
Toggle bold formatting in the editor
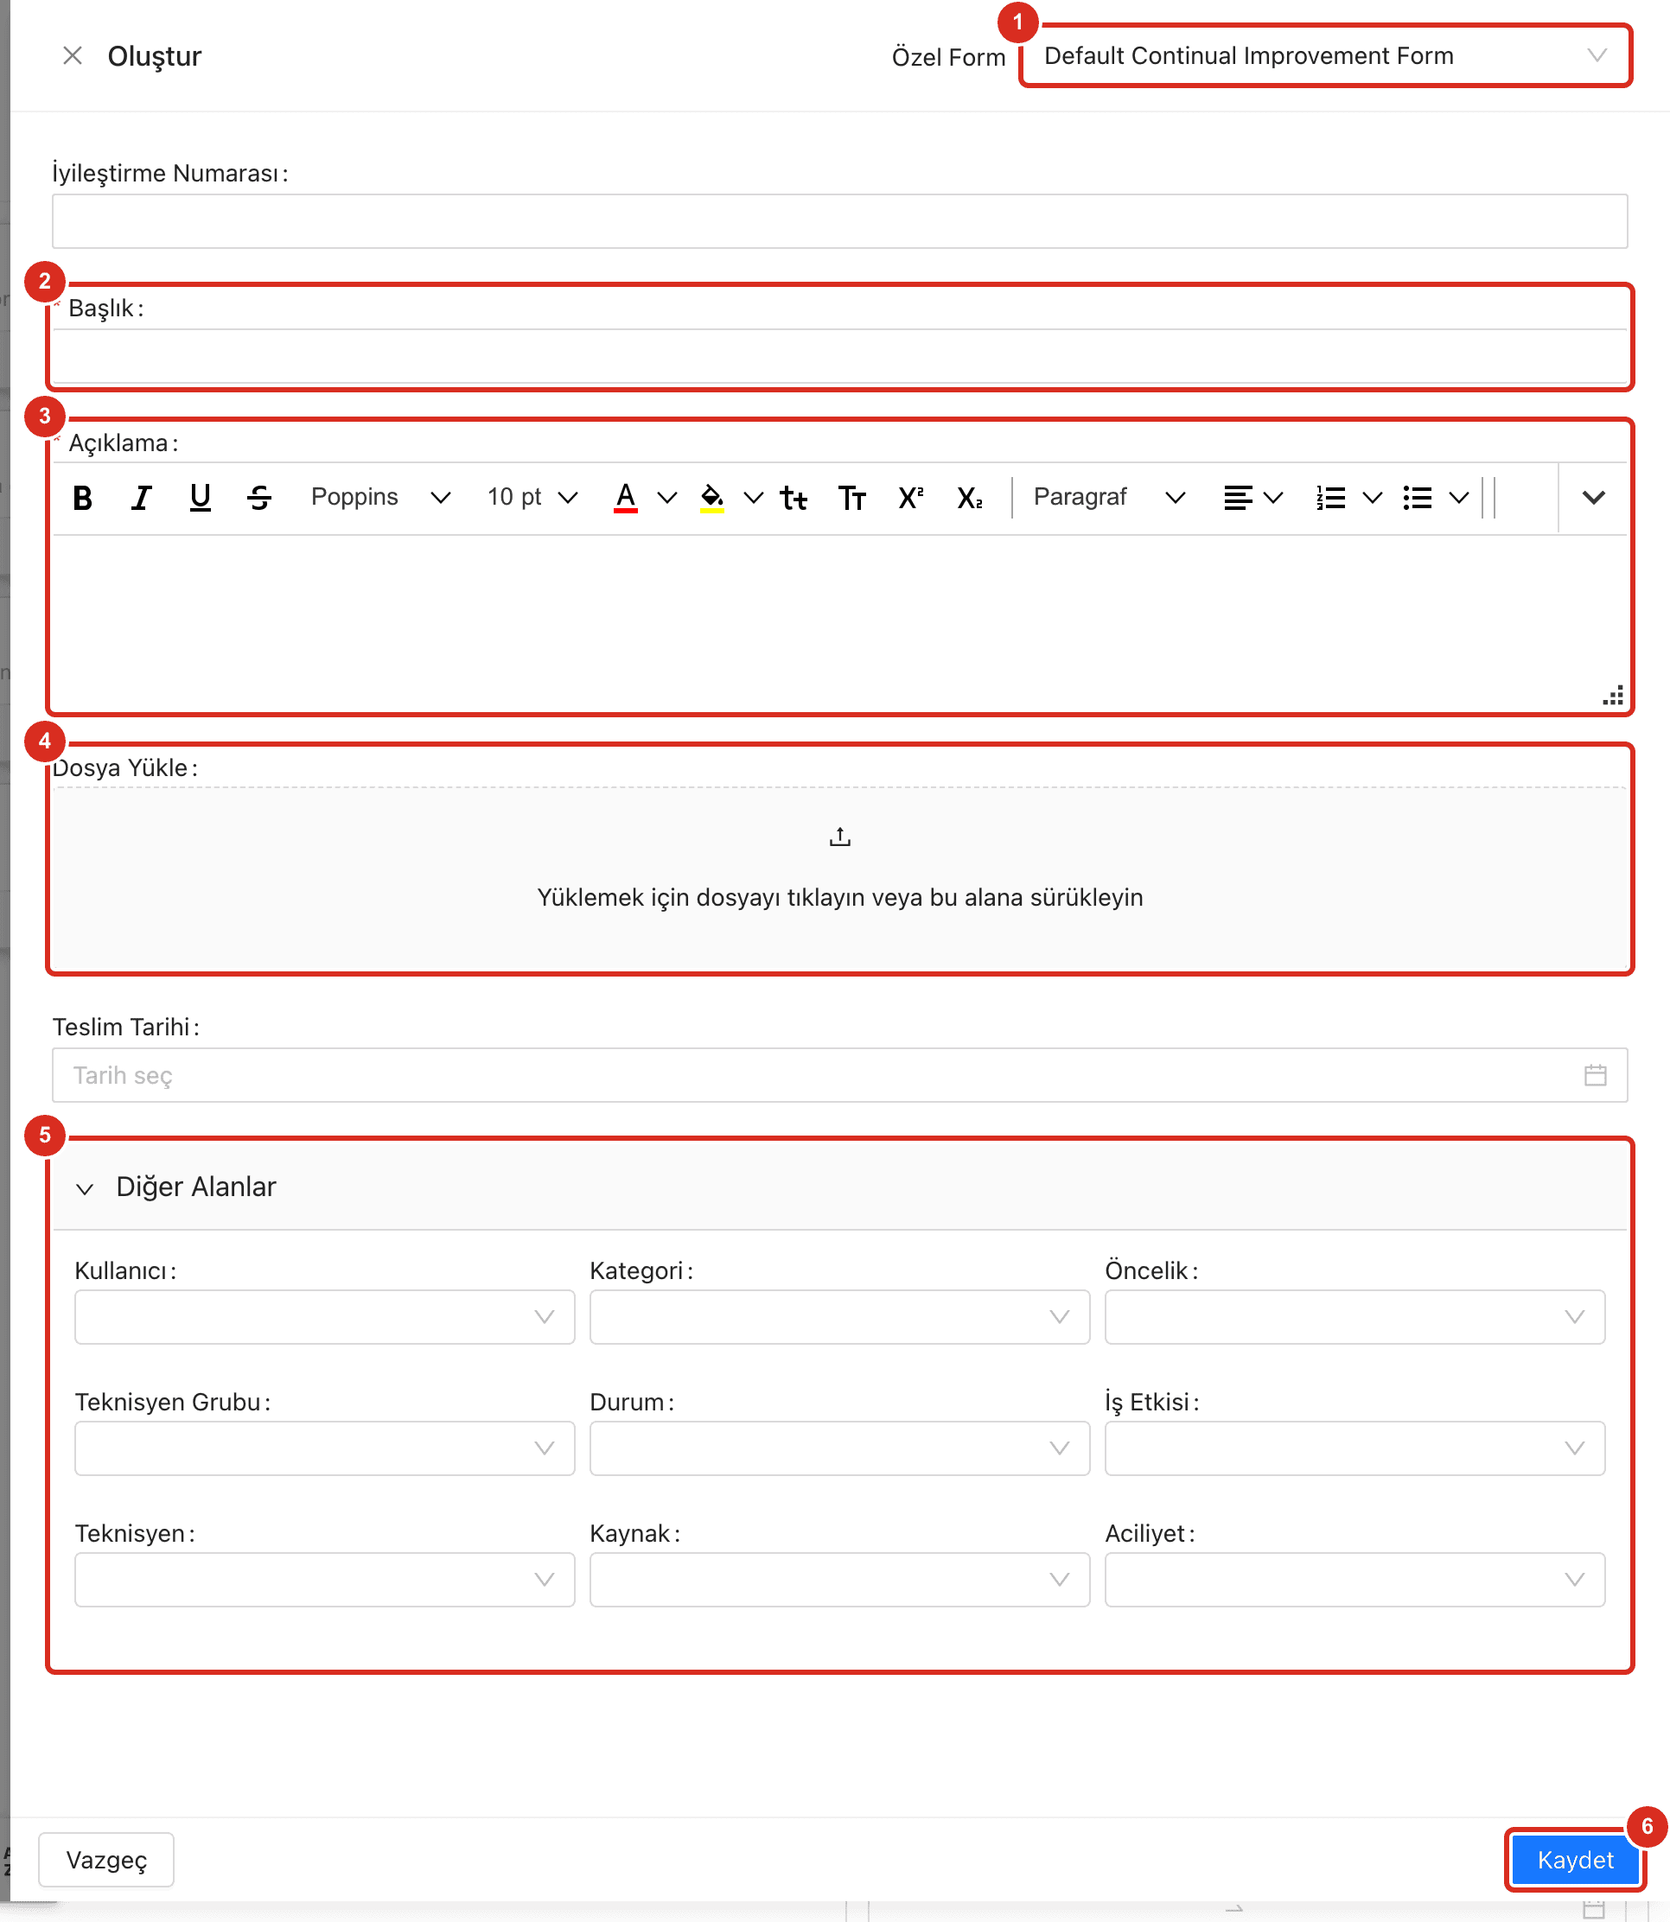82,499
